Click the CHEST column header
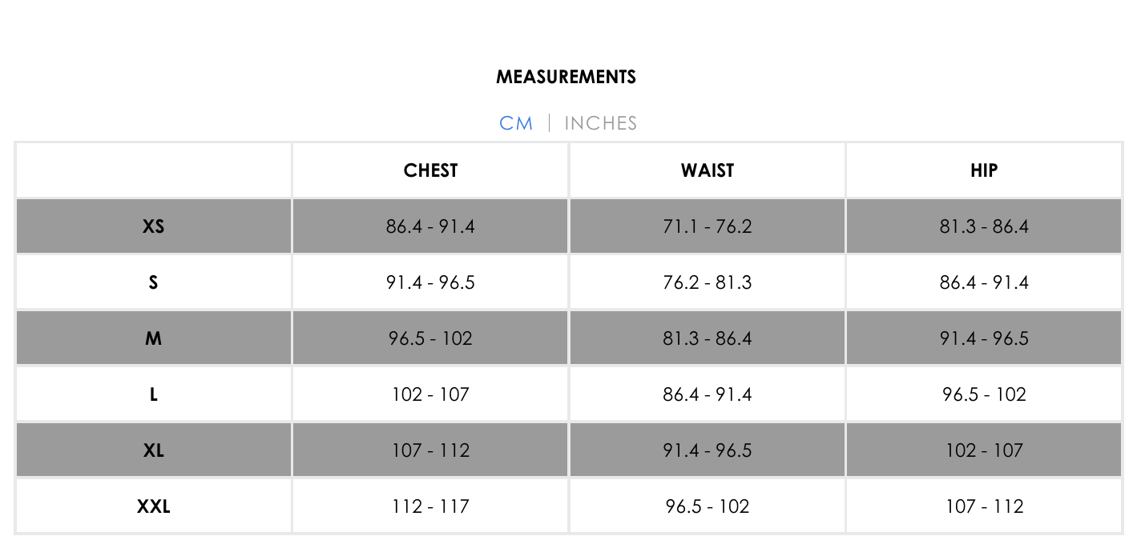Screen dimensions: 1141x552 pyautogui.click(x=431, y=170)
